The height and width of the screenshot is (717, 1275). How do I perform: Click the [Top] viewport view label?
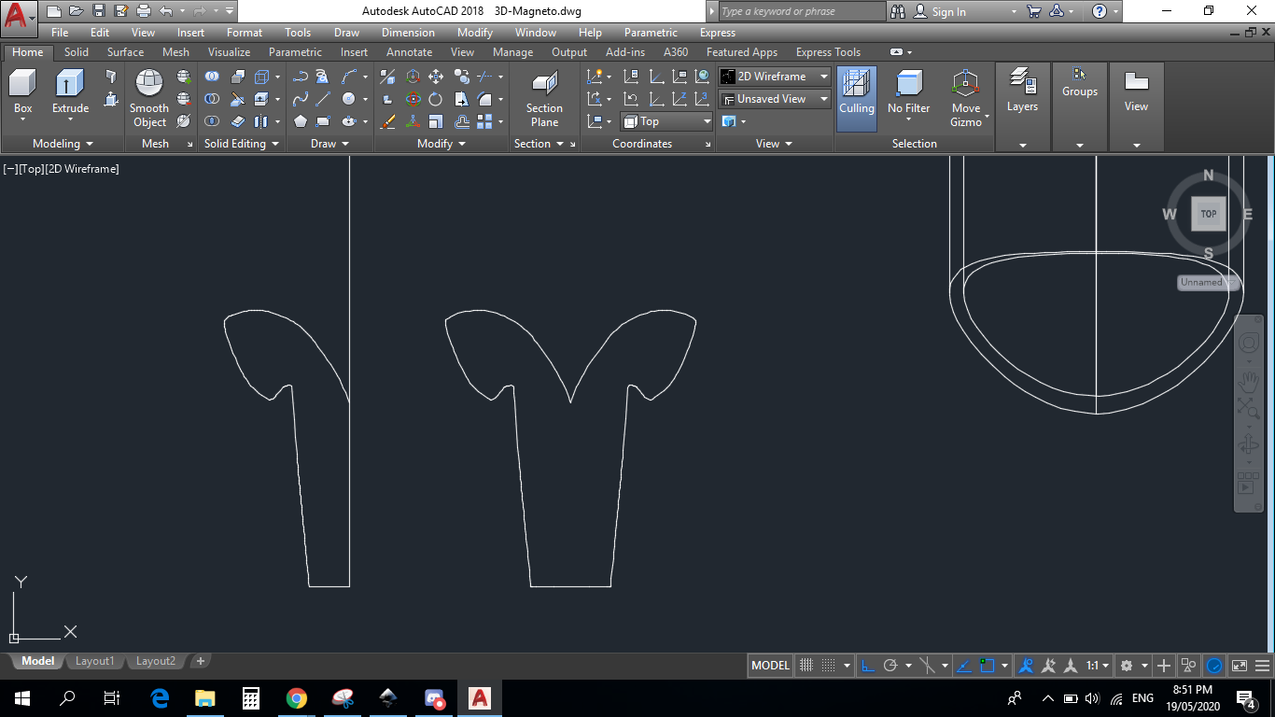pos(31,169)
